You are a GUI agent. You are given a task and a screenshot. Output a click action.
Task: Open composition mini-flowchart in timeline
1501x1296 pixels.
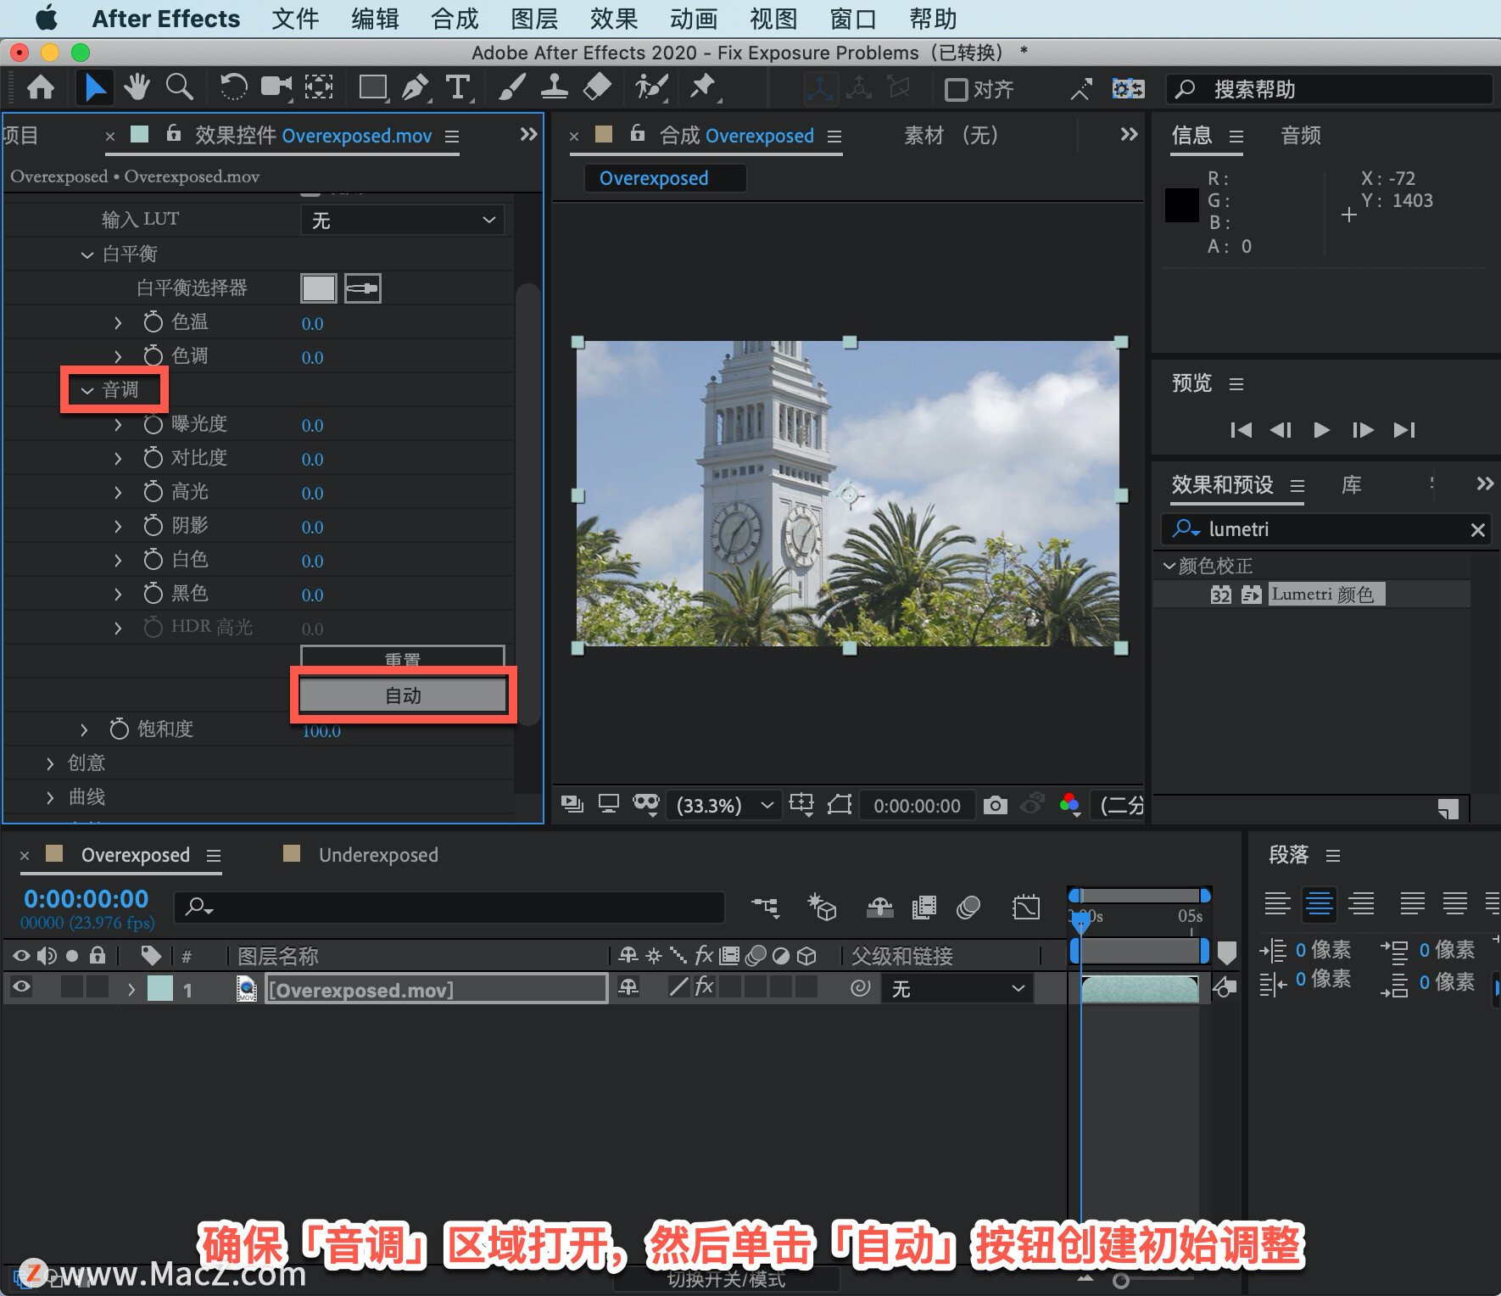click(x=766, y=908)
